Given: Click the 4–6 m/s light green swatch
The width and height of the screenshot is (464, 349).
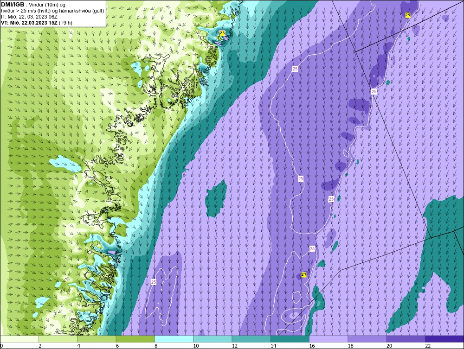Looking at the screenshot, I should (x=97, y=339).
